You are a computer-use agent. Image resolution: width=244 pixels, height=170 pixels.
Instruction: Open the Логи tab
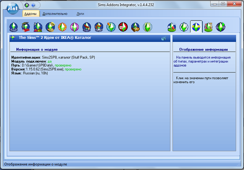[x=80, y=13]
